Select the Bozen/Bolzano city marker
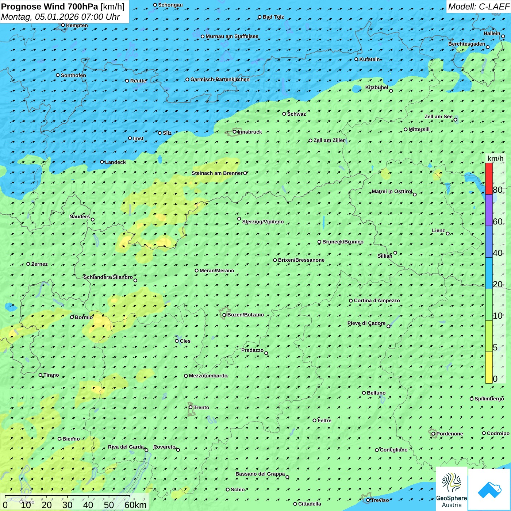This screenshot has height=511, width=511. pyautogui.click(x=224, y=315)
